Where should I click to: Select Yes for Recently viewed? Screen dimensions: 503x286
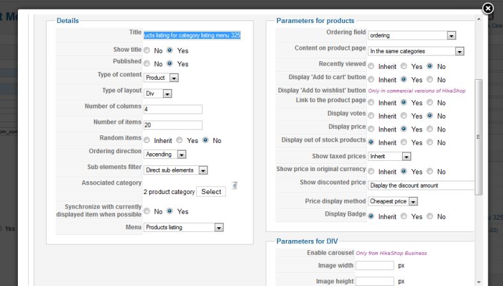(404, 66)
